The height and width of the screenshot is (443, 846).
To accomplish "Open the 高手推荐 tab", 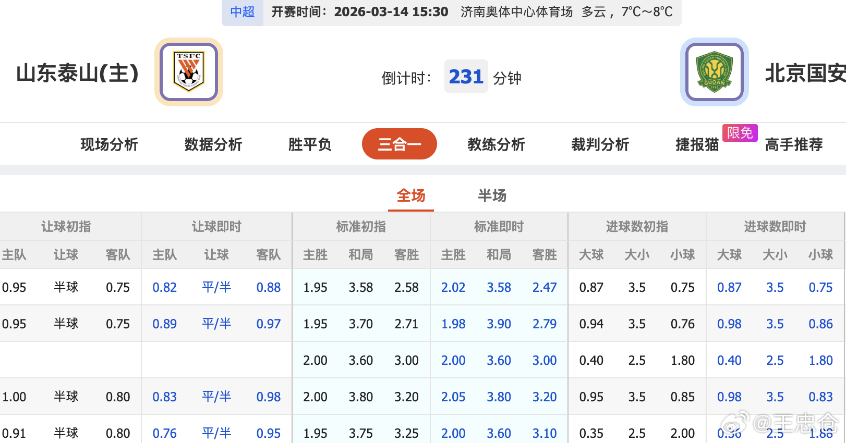I will click(x=794, y=144).
